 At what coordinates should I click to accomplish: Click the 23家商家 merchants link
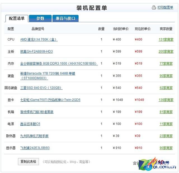click(166, 136)
